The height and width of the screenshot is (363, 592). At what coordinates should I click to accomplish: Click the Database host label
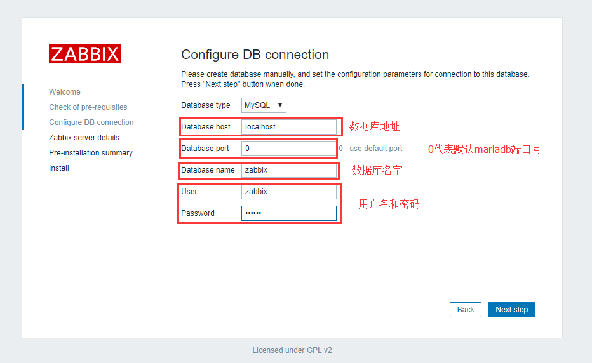point(206,127)
